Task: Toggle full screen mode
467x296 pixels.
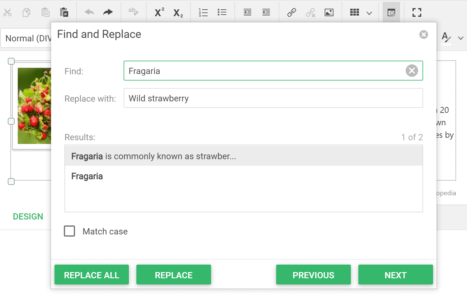Action: point(417,12)
